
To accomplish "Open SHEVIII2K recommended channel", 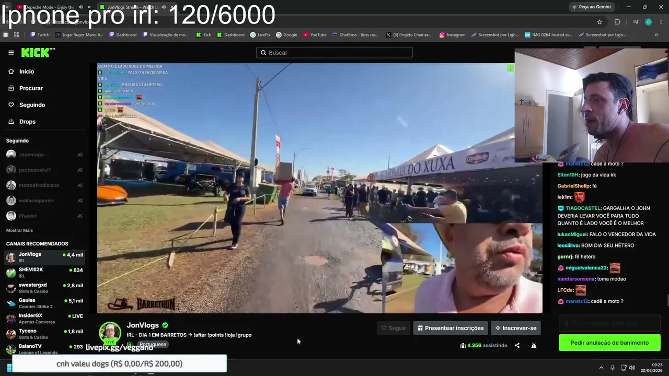I will pyautogui.click(x=44, y=273).
